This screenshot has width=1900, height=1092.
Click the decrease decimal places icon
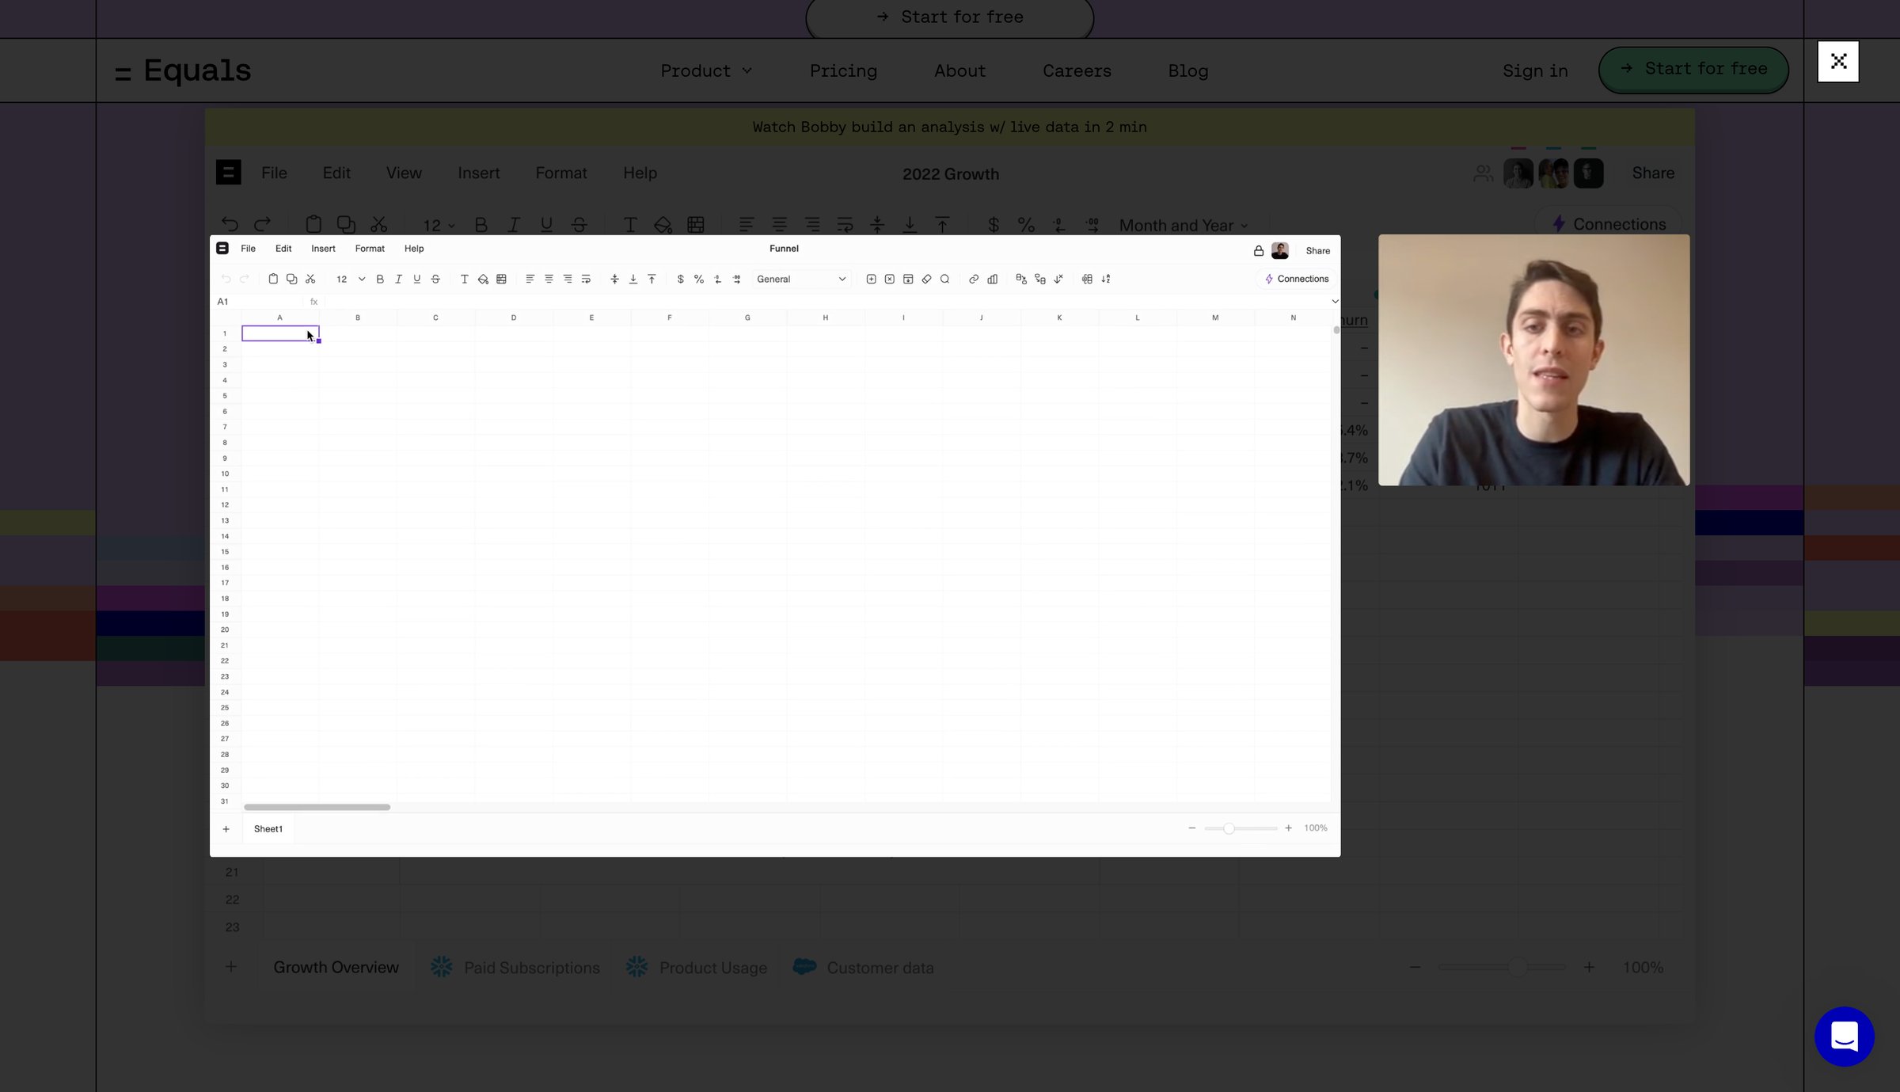pos(718,279)
